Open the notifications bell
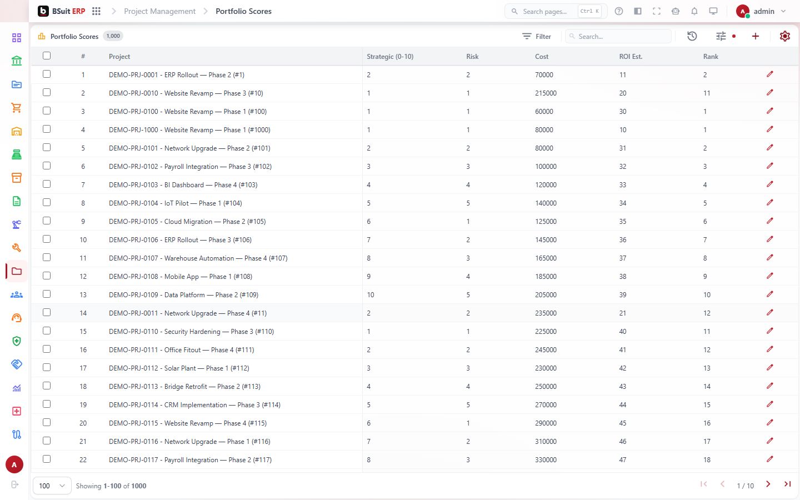800x500 pixels. (694, 11)
